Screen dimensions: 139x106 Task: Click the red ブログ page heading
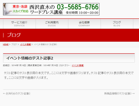click(14, 35)
